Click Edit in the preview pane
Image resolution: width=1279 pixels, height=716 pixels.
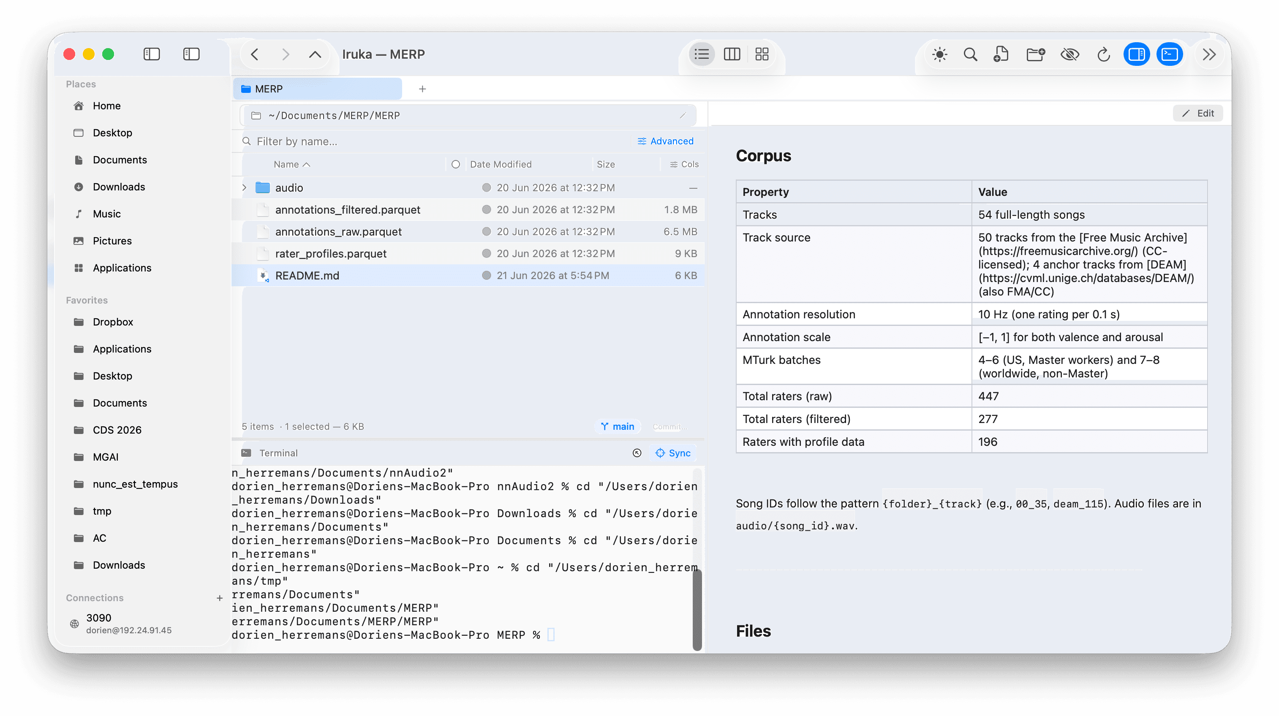pos(1197,113)
